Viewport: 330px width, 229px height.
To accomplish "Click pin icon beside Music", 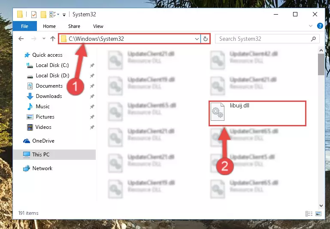I will (92, 107).
